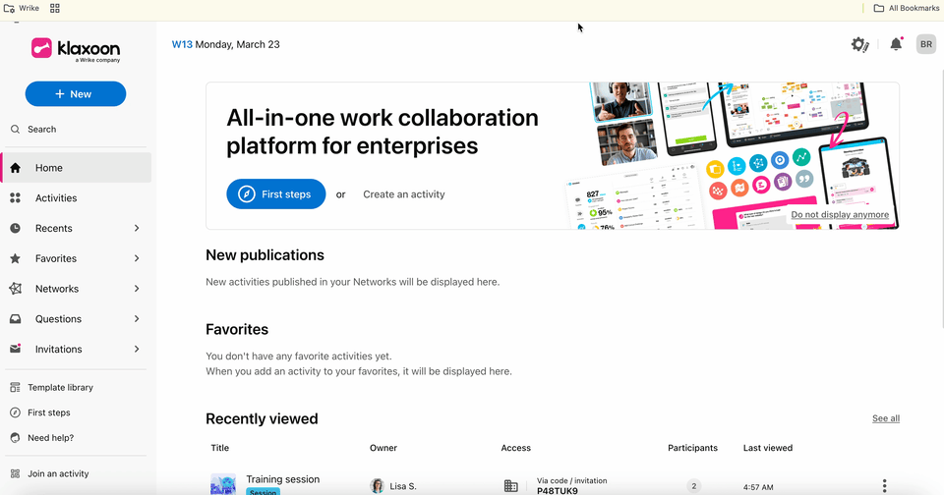Image resolution: width=944 pixels, height=495 pixels.
Task: Expand the Networks submenu chevron
Action: click(x=137, y=289)
